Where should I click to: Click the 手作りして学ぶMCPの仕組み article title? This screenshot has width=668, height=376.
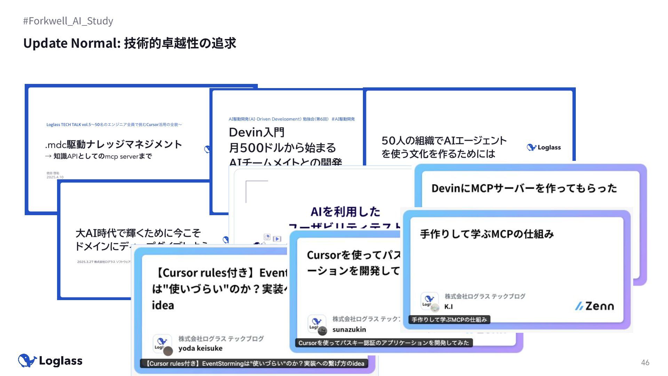487,234
